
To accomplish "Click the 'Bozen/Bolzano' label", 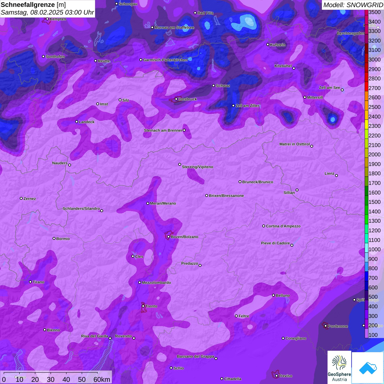I will tap(185, 237).
